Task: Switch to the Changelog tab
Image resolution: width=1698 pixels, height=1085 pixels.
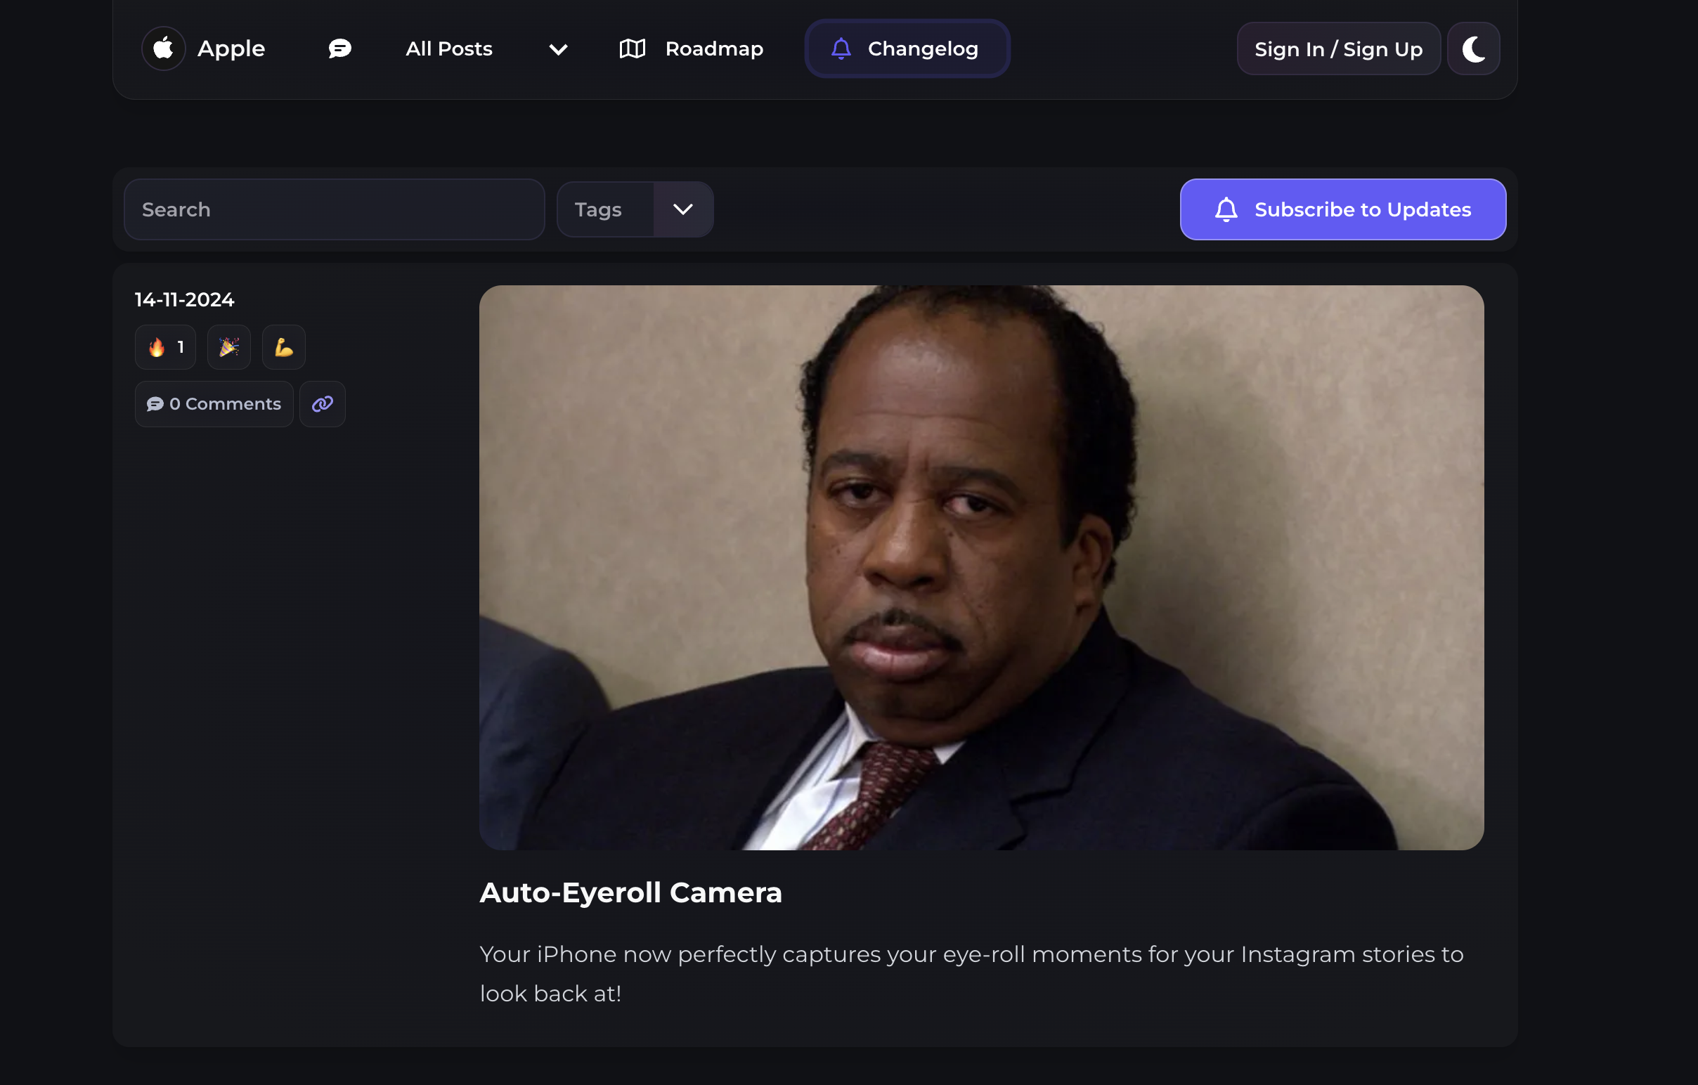Action: pyautogui.click(x=907, y=48)
